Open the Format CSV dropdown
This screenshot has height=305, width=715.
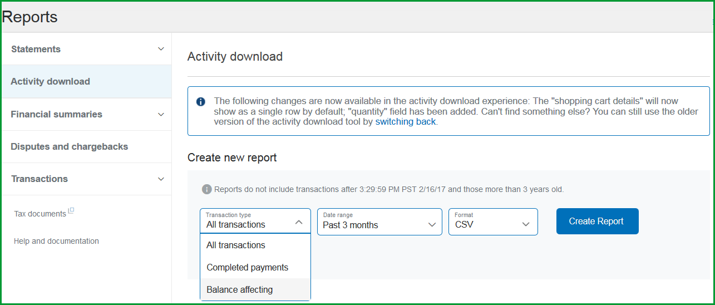[493, 222]
